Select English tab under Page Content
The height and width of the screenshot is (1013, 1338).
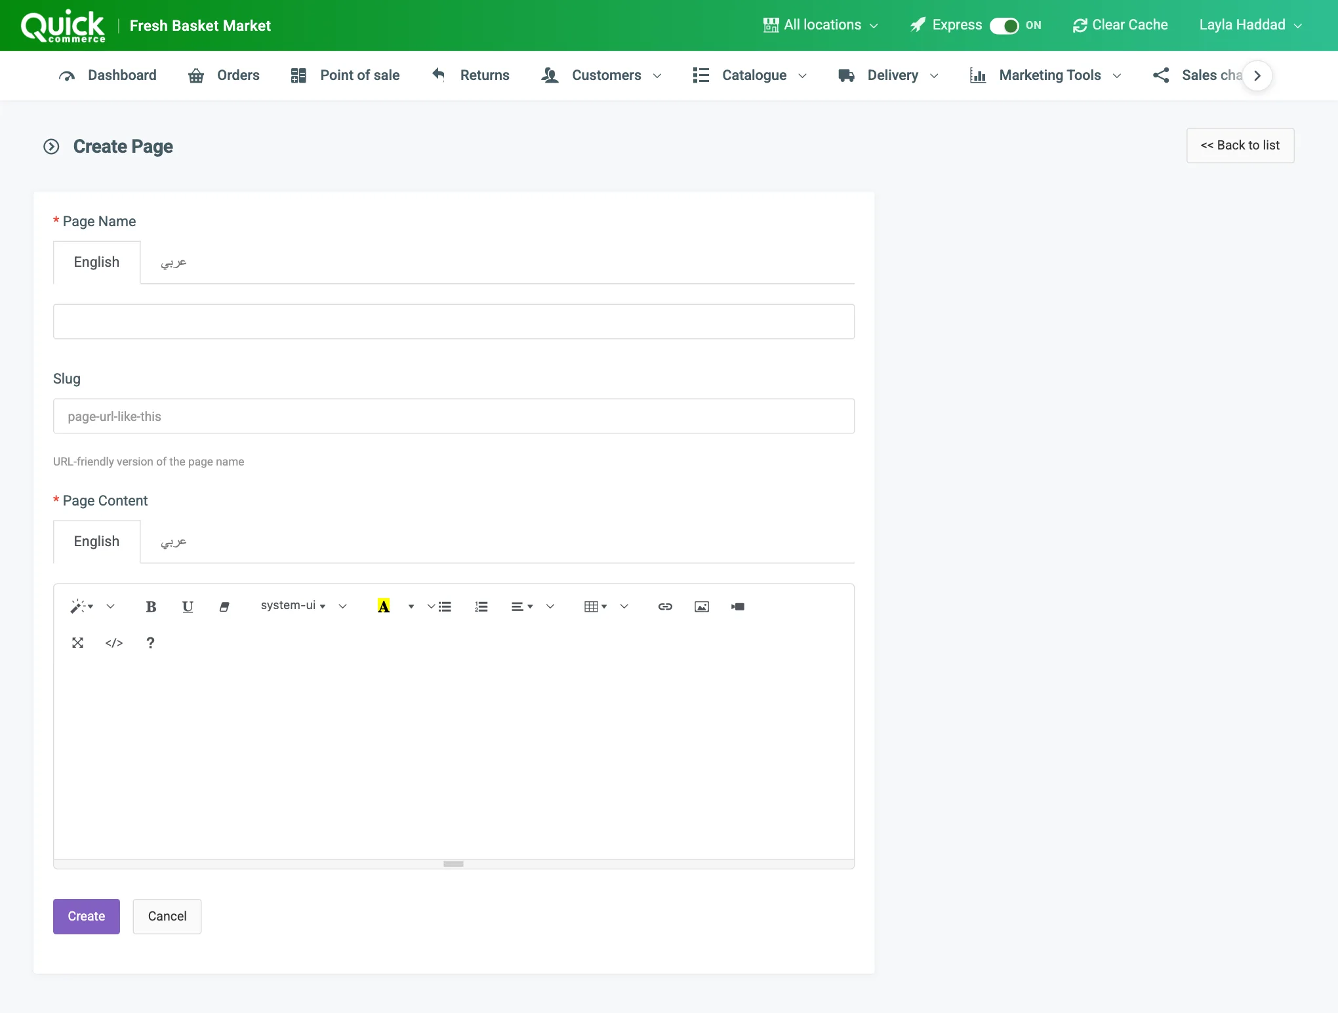point(96,542)
